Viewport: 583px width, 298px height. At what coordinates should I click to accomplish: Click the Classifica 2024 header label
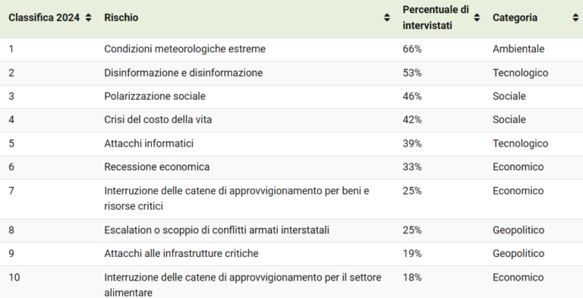44,17
